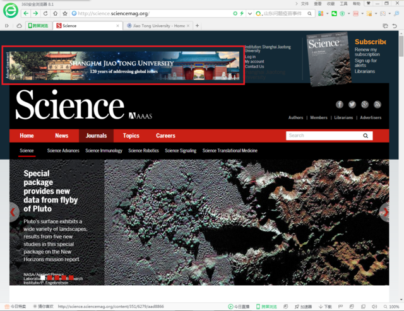Open Science Translational Medicine journal link
This screenshot has height=311, width=404.
click(x=230, y=151)
